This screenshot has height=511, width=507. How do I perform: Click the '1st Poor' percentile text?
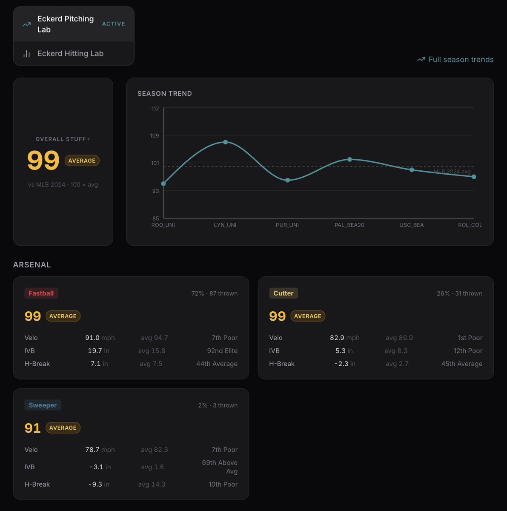pos(470,338)
